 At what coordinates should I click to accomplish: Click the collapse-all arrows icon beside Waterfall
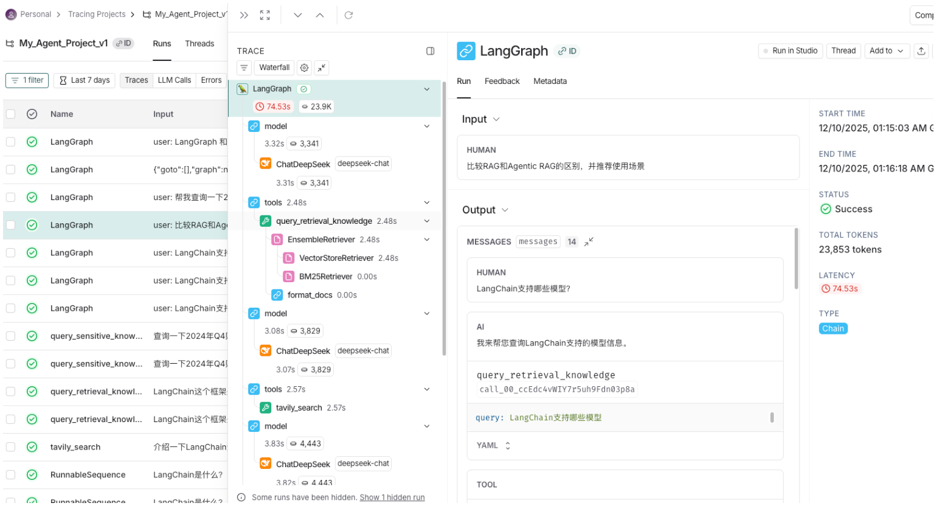pyautogui.click(x=322, y=68)
